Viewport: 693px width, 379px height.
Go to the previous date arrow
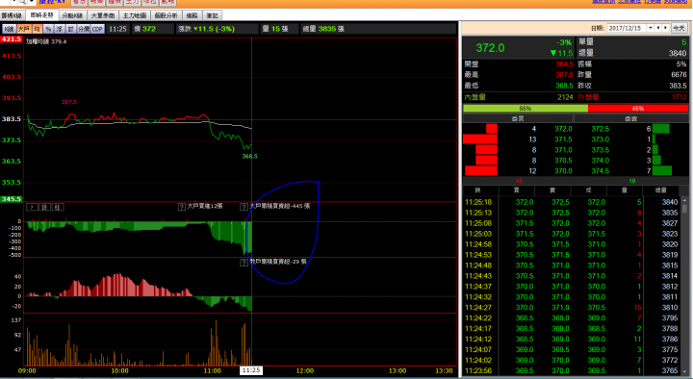pos(658,28)
